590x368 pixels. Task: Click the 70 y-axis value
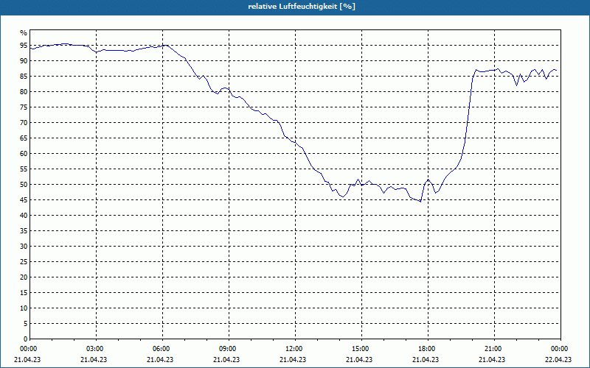tap(24, 123)
